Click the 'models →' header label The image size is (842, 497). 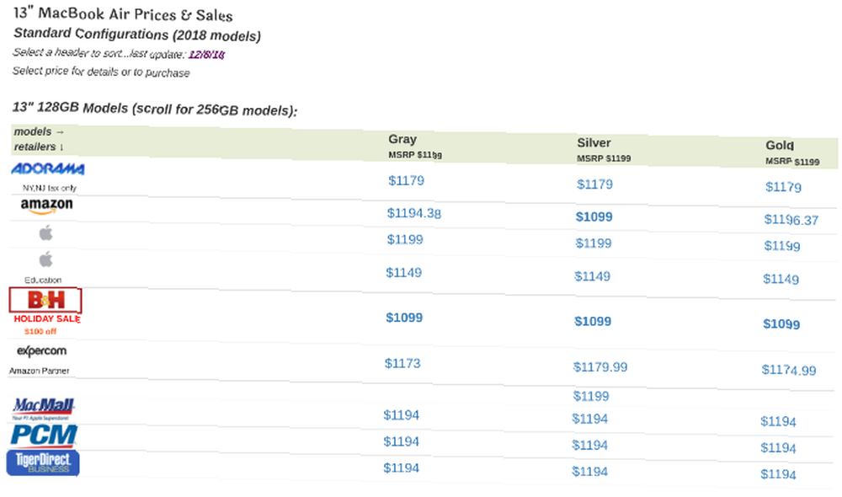(40, 131)
